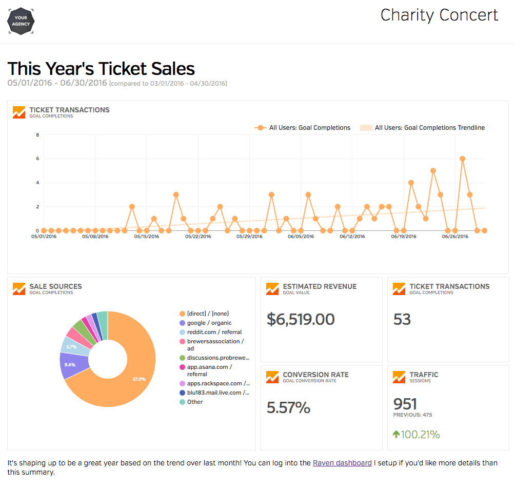Click the Conversion Rate widget icon
The image size is (515, 489).
click(272, 377)
